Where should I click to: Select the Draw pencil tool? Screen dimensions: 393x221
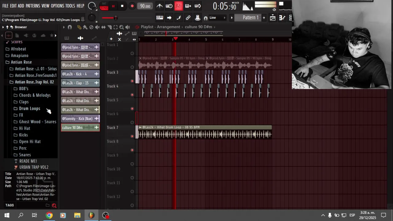[x=79, y=27]
